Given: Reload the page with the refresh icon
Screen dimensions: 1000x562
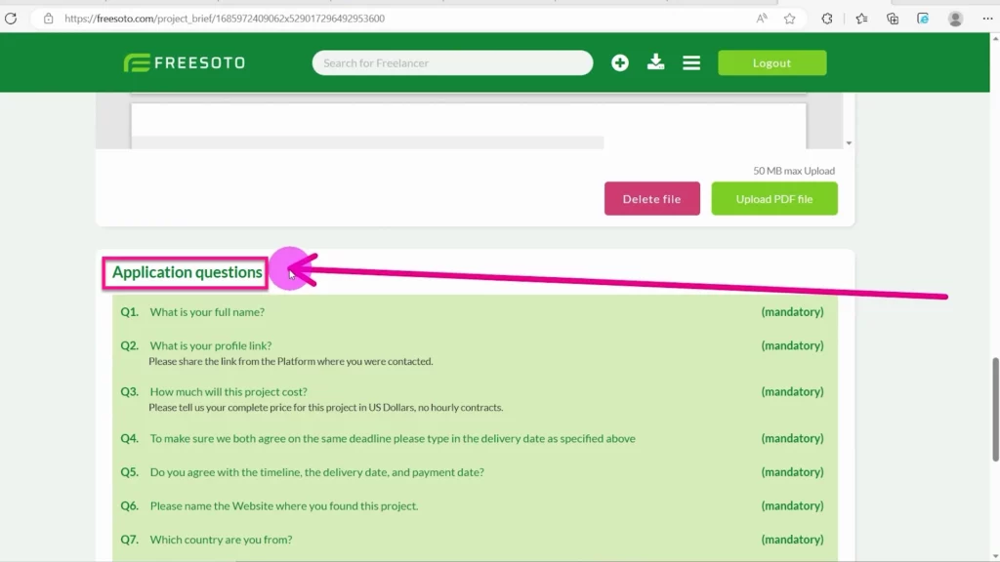Looking at the screenshot, I should (11, 19).
